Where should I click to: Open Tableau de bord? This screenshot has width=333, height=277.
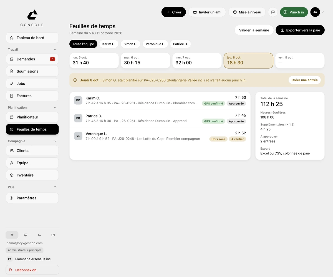tap(32, 38)
